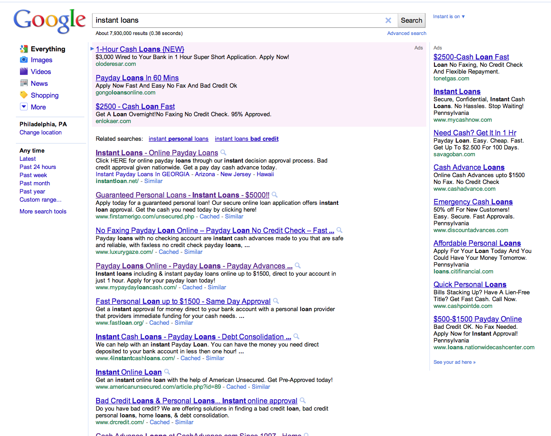Screen dimensions: 551x436
Task: Open Similar link for instantloan.net
Action: click(153, 181)
